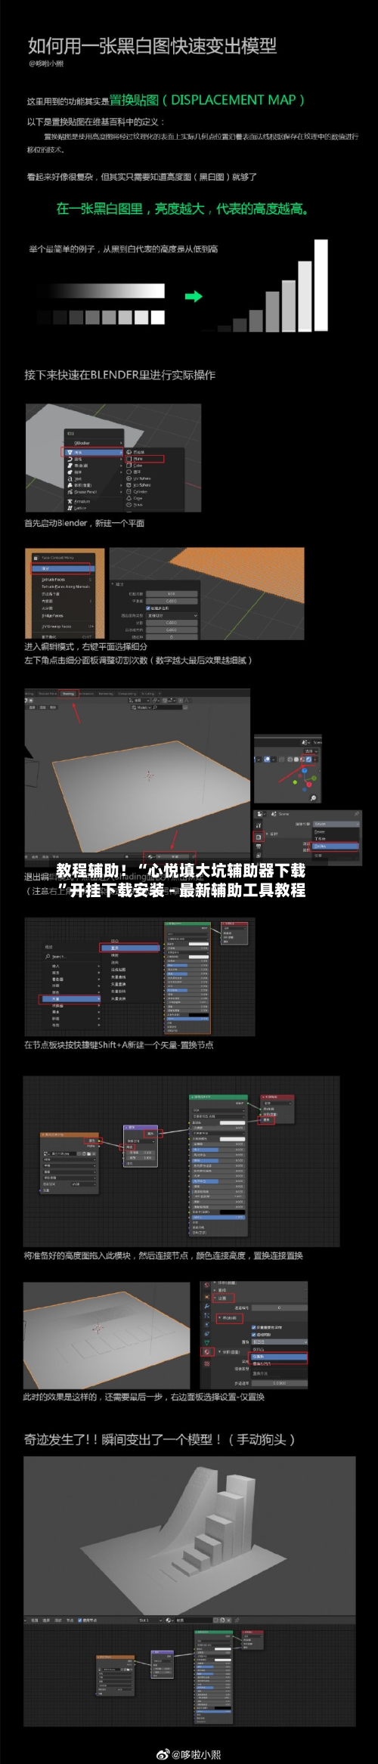Image resolution: width=378 pixels, height=1764 pixels.
Task: Click the 3D cursor on the plane
Action: (149, 775)
